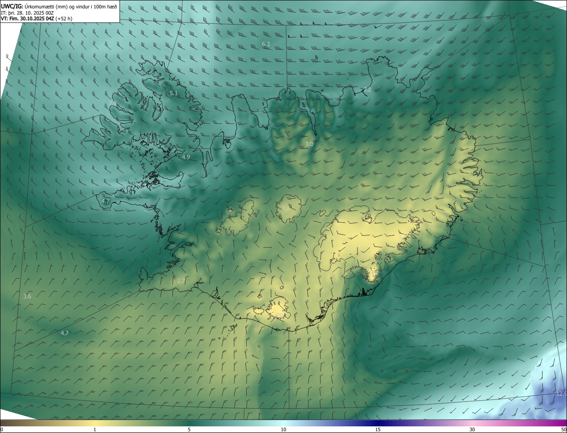
Task: Click the 10 tick label on the color scale
Action: point(283,430)
